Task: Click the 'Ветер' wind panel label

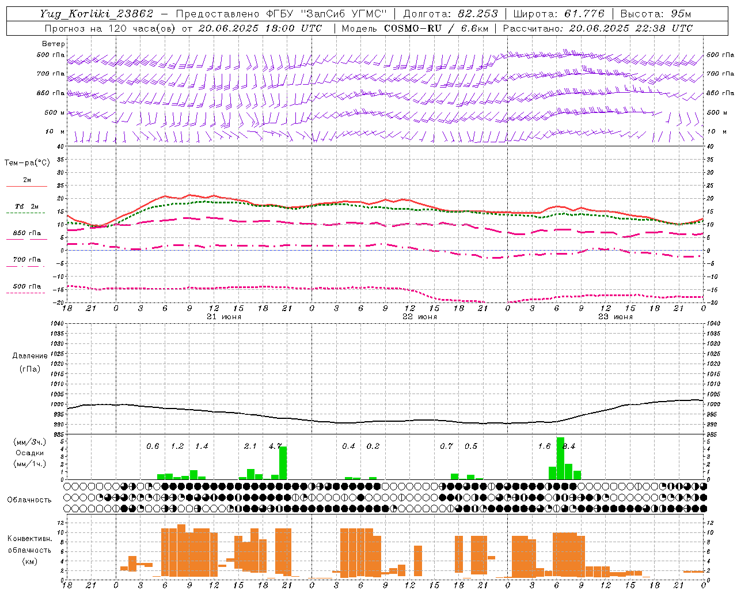Action: coord(53,44)
